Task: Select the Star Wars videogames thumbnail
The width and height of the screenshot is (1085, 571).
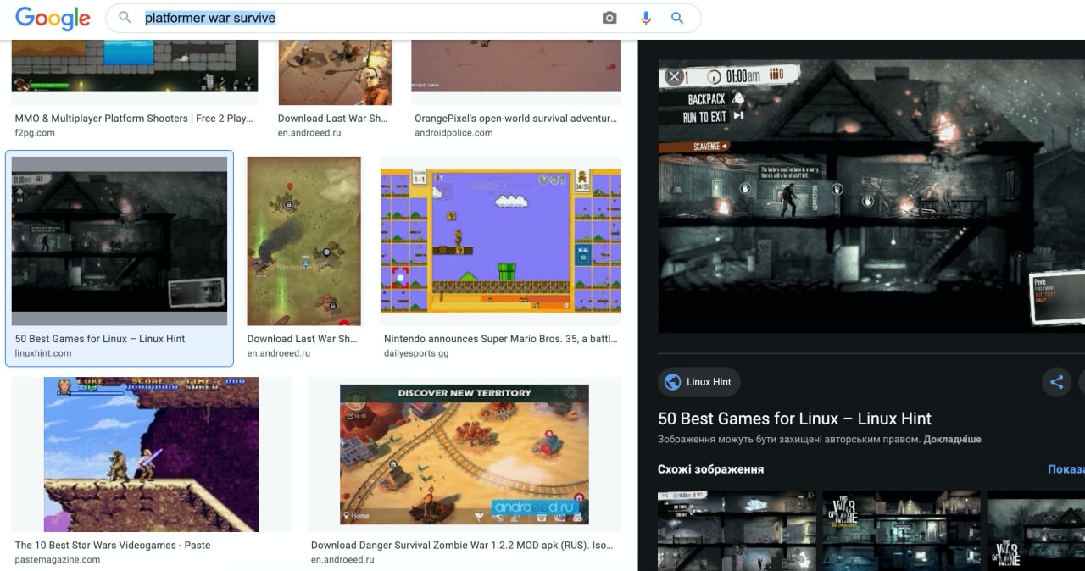Action: click(152, 455)
